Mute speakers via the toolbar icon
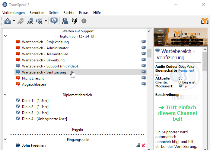This screenshot has width=210, height=150. point(39,21)
